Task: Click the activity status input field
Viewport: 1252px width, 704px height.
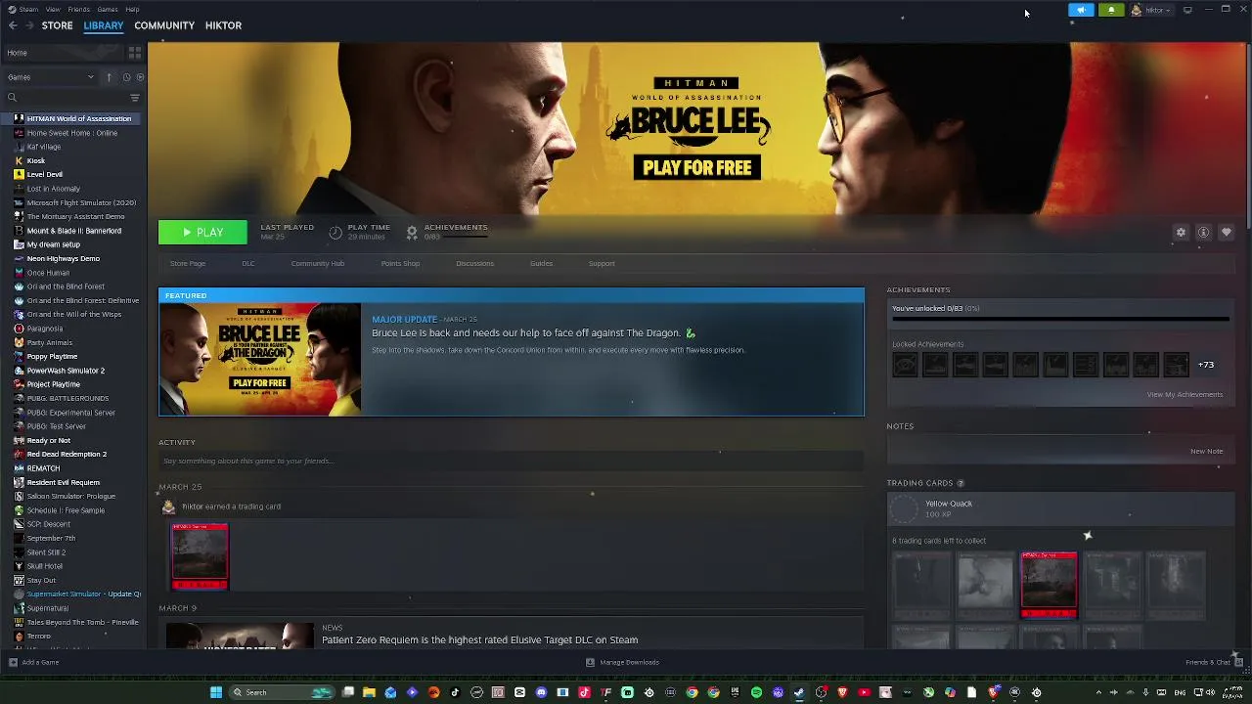Action: tap(511, 461)
